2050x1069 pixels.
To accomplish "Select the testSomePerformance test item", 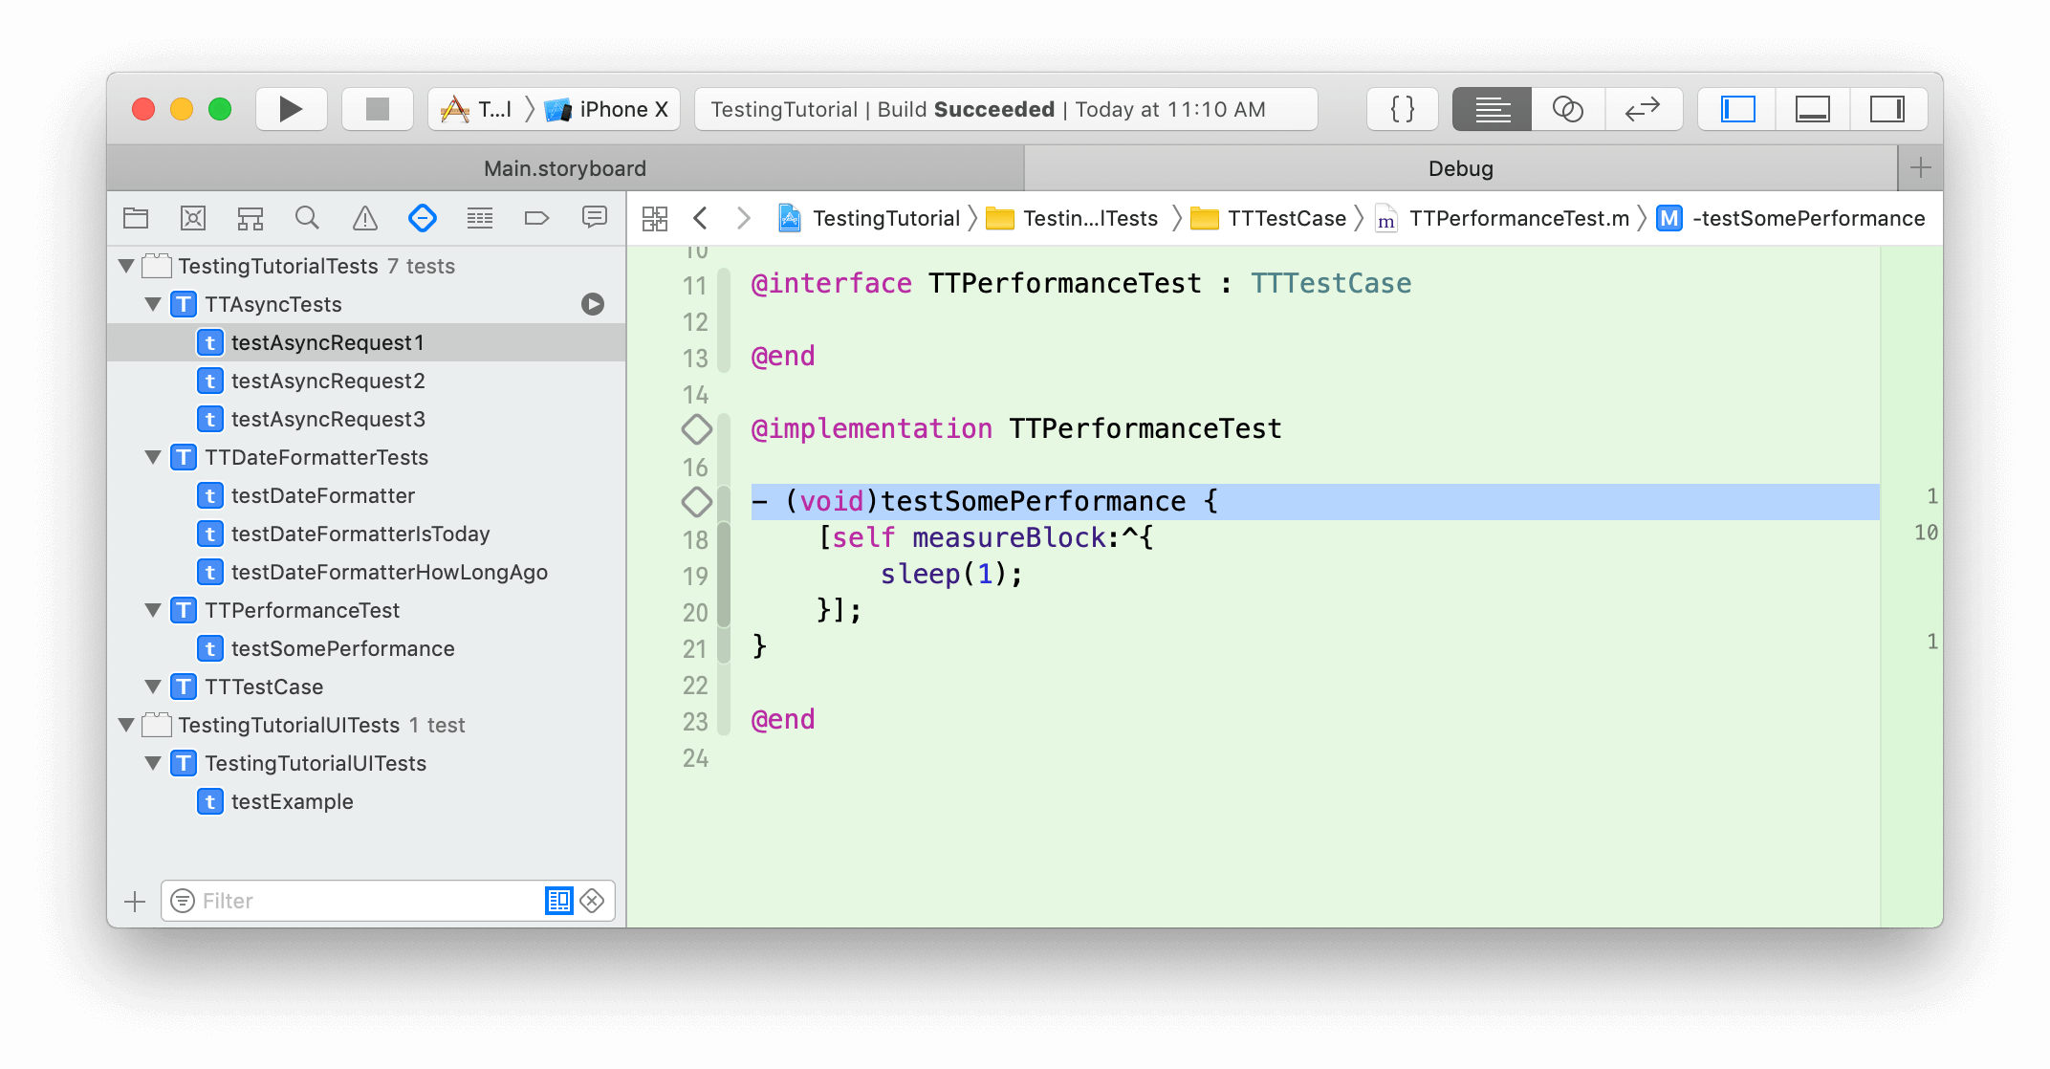I will coord(342,648).
